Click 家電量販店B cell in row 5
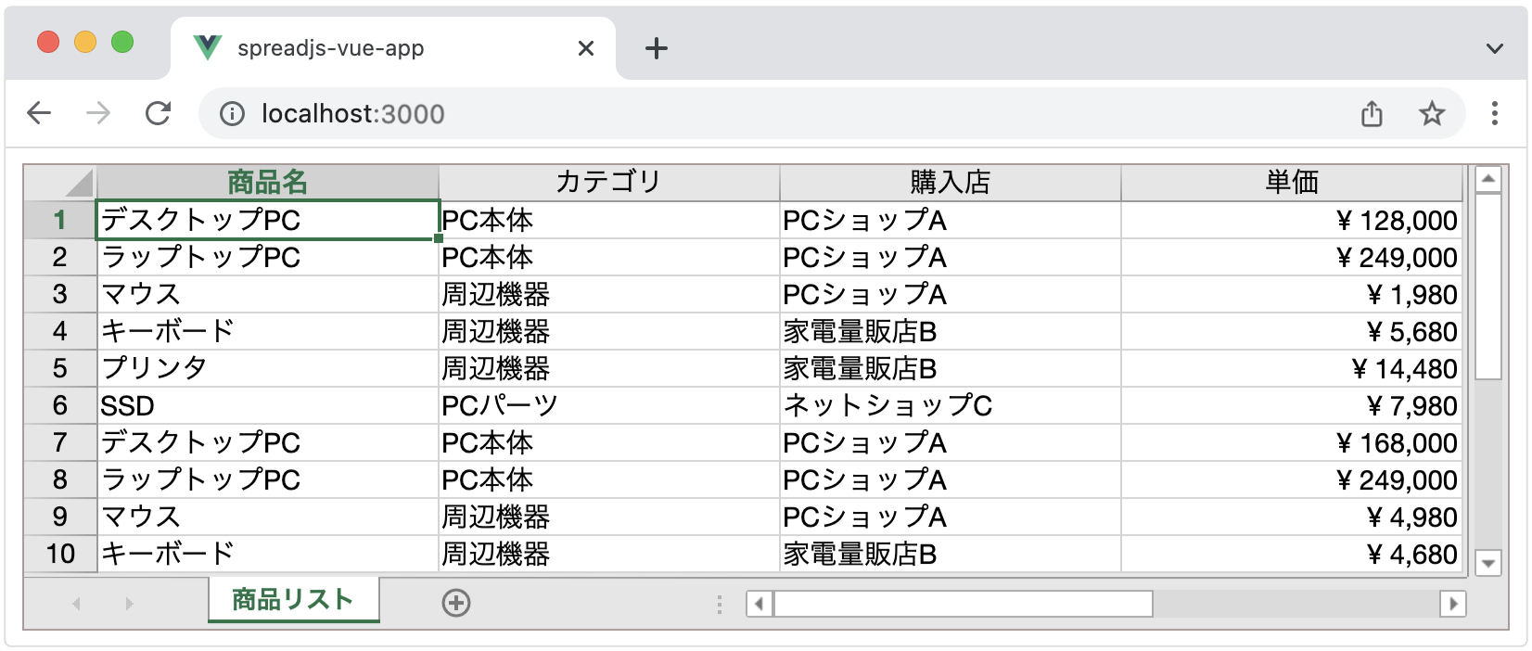This screenshot has width=1532, height=651. (x=951, y=368)
